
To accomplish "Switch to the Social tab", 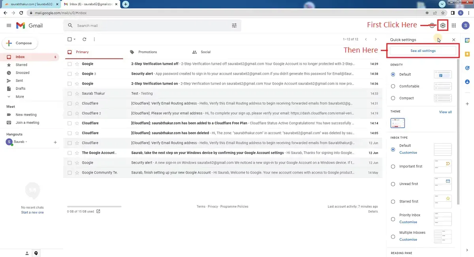I will coord(218,52).
